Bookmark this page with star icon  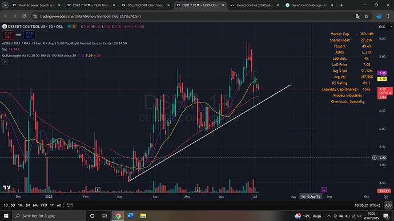367,17
